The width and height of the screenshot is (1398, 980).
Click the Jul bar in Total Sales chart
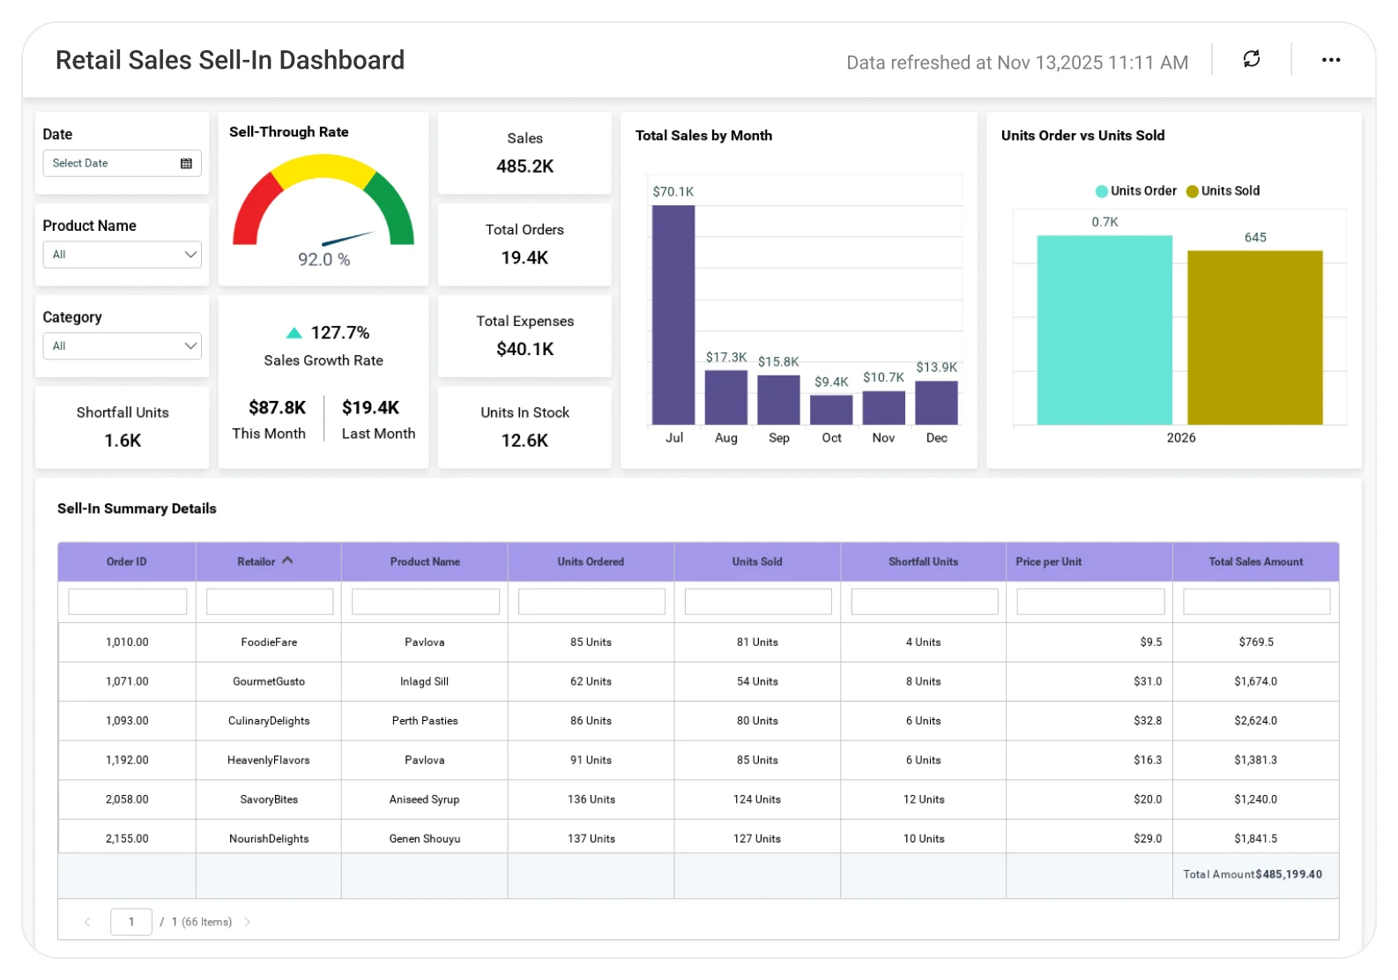673,316
